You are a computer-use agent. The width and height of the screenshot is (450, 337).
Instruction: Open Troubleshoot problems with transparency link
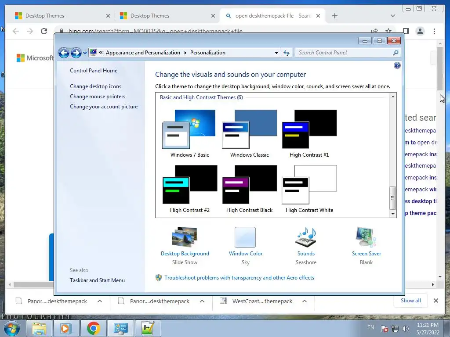239,278
